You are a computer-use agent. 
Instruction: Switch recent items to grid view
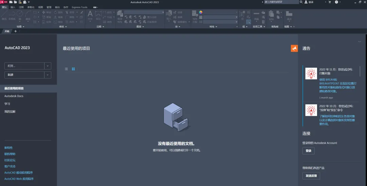(73, 69)
